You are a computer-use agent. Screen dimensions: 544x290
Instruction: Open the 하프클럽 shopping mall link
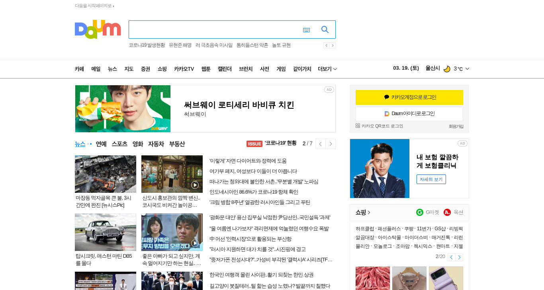(365, 229)
